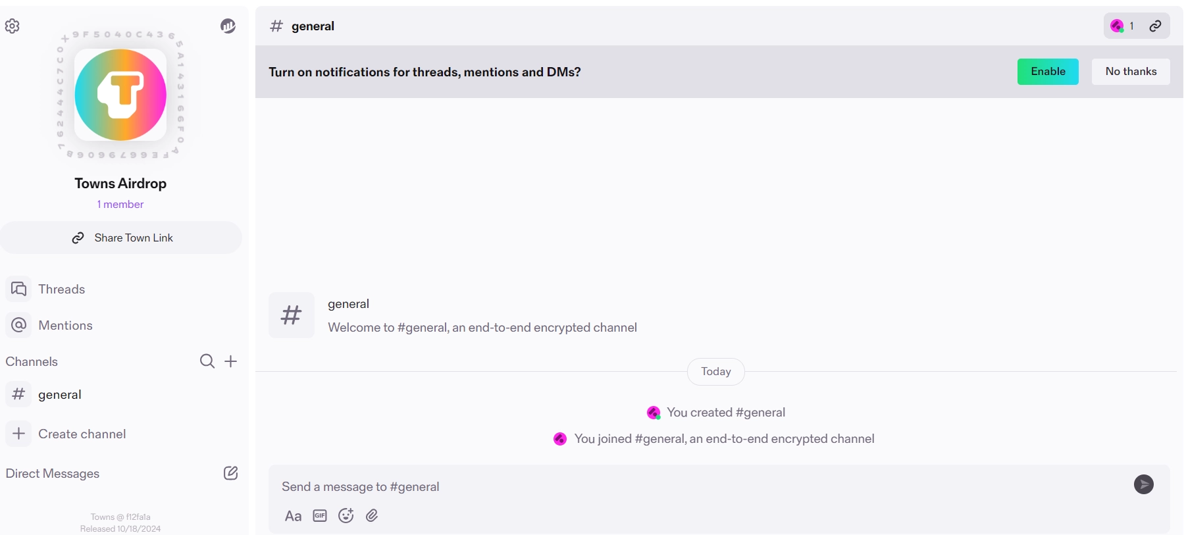Click avatar beside You created #general

pyautogui.click(x=654, y=413)
